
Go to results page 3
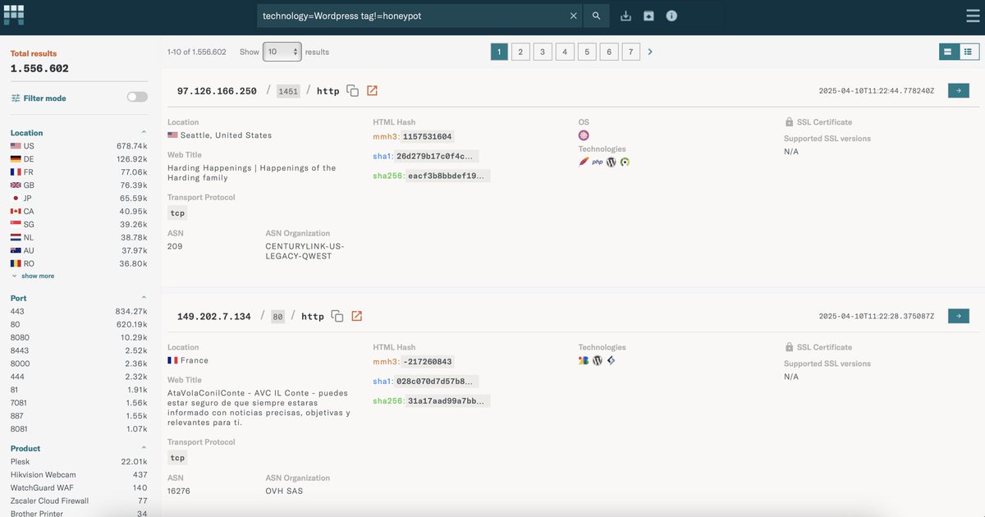coord(543,52)
